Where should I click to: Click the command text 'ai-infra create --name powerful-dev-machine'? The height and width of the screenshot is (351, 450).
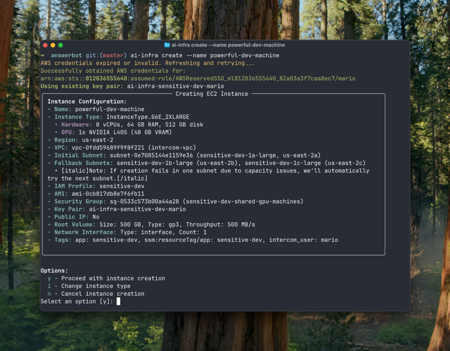coord(205,55)
